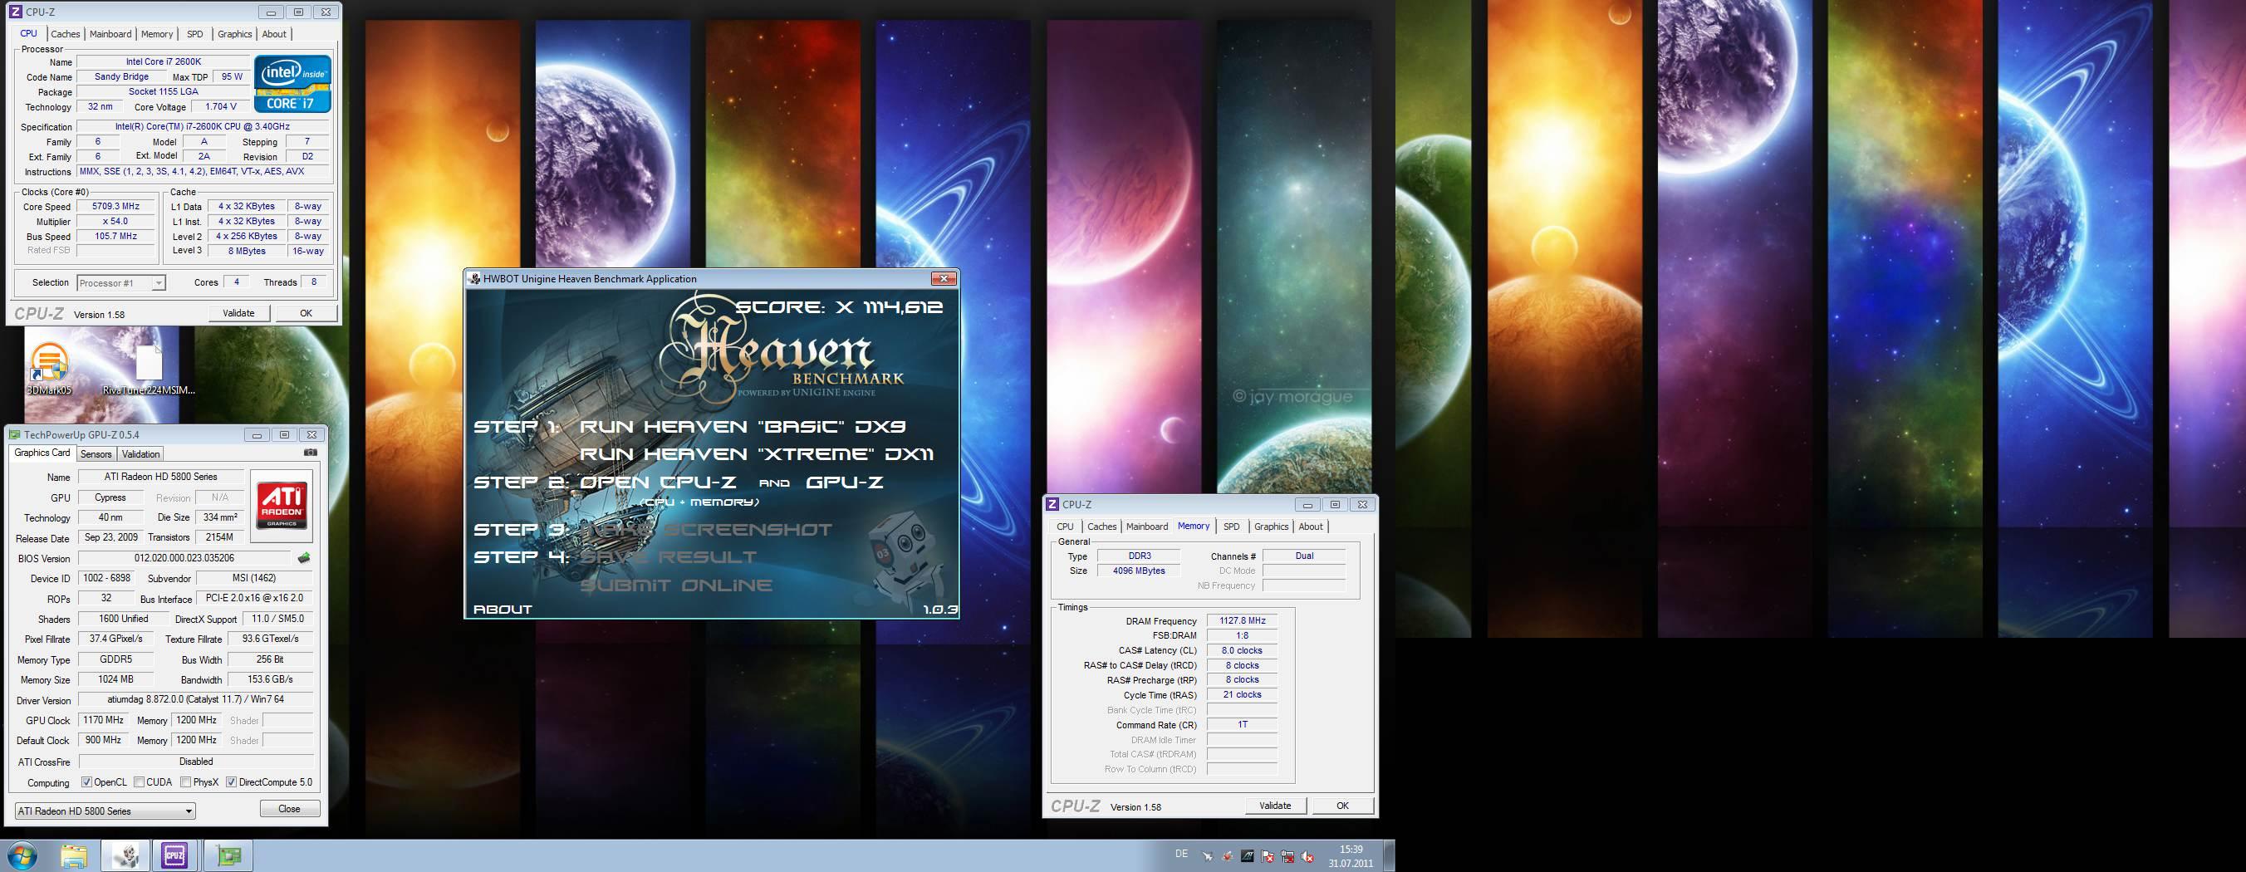2246x872 pixels.
Task: Switch to Memory tab in top CPU-Z window
Action: [x=157, y=34]
